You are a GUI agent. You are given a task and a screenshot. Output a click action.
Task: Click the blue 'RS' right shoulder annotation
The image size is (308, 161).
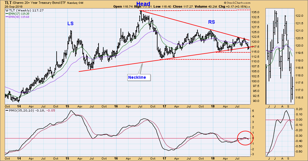click(211, 22)
